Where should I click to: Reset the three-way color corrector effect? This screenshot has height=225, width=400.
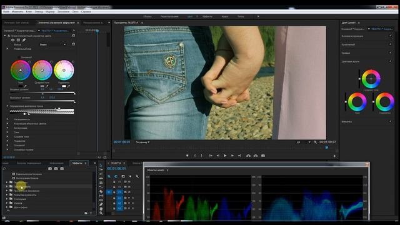point(74,36)
